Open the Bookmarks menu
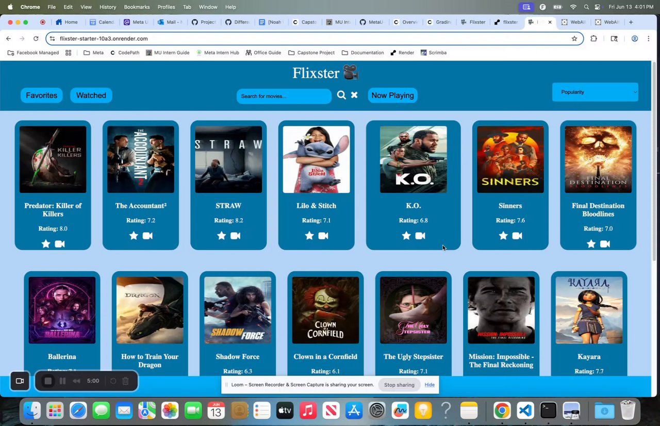This screenshot has height=426, width=660. [137, 7]
